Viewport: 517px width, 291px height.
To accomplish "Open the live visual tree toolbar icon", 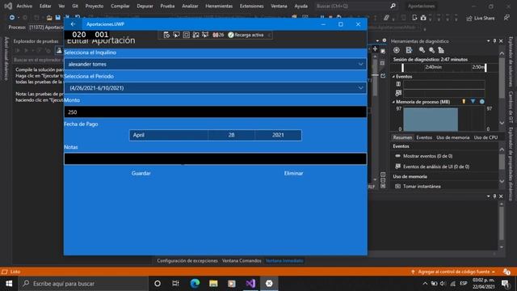I will (x=166, y=35).
